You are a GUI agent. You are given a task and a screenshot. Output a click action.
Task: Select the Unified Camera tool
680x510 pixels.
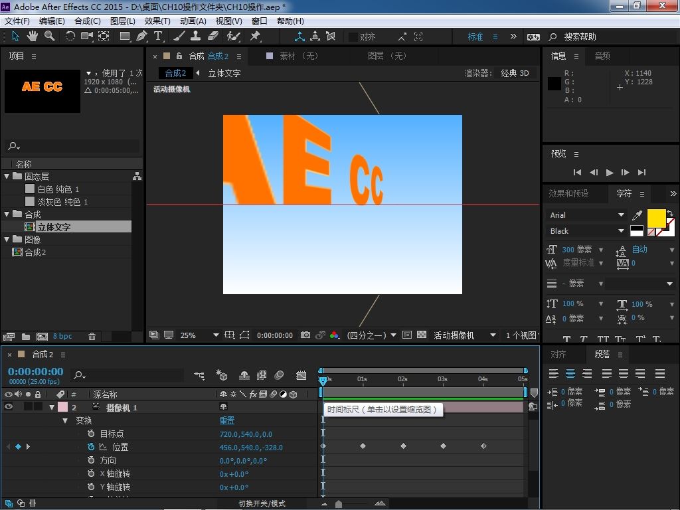point(87,37)
